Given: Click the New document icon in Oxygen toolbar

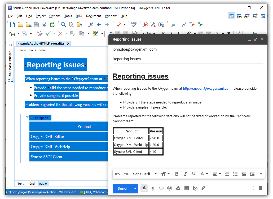Looking at the screenshot, I should pyautogui.click(x=12, y=25).
